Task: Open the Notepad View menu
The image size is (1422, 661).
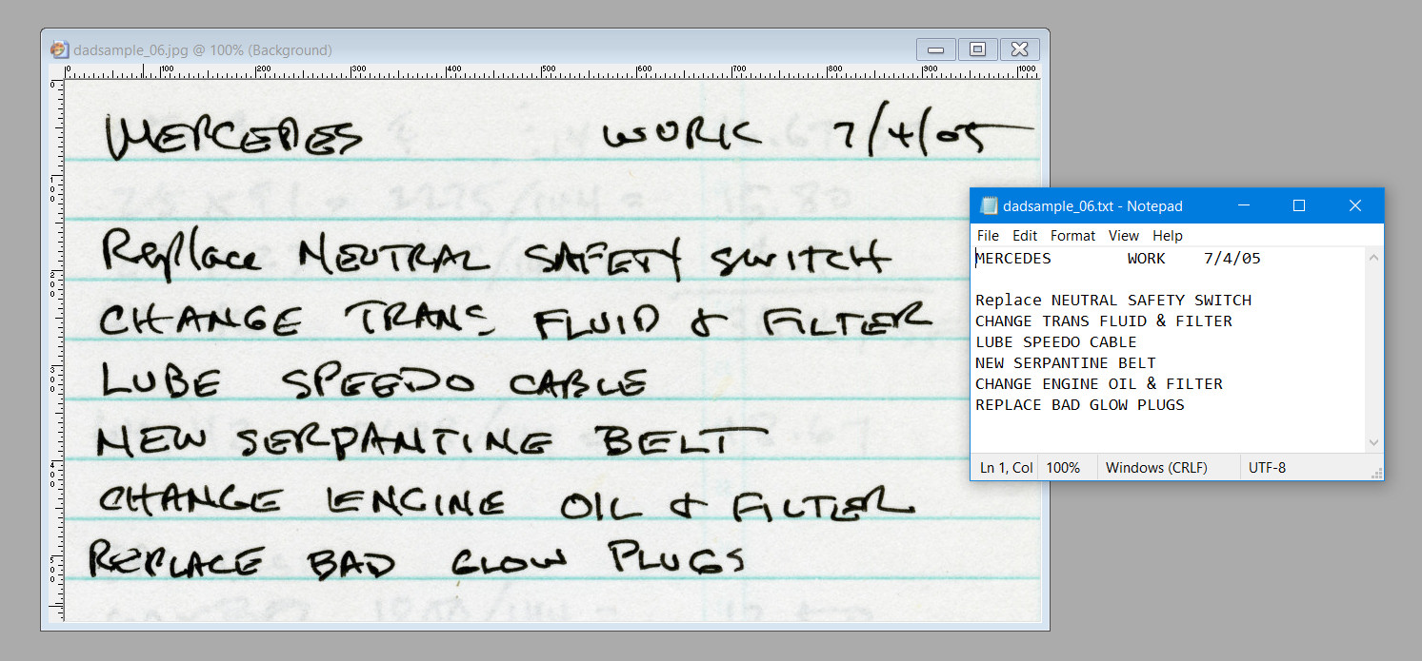Action: pos(1124,235)
